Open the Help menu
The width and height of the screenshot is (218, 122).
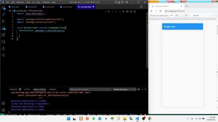point(53,2)
